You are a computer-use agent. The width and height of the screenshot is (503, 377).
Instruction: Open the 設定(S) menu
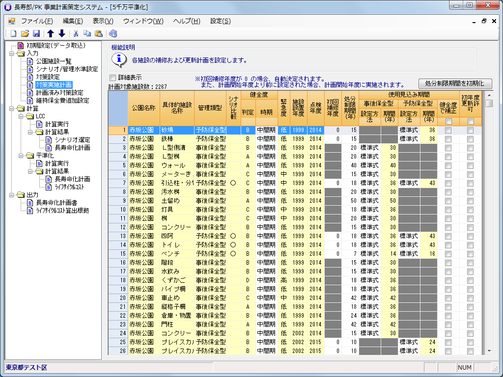click(220, 21)
